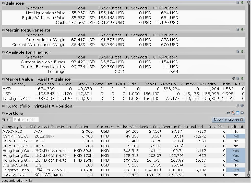Open configure wrench icon for Portfolio section

[x=228, y=113]
